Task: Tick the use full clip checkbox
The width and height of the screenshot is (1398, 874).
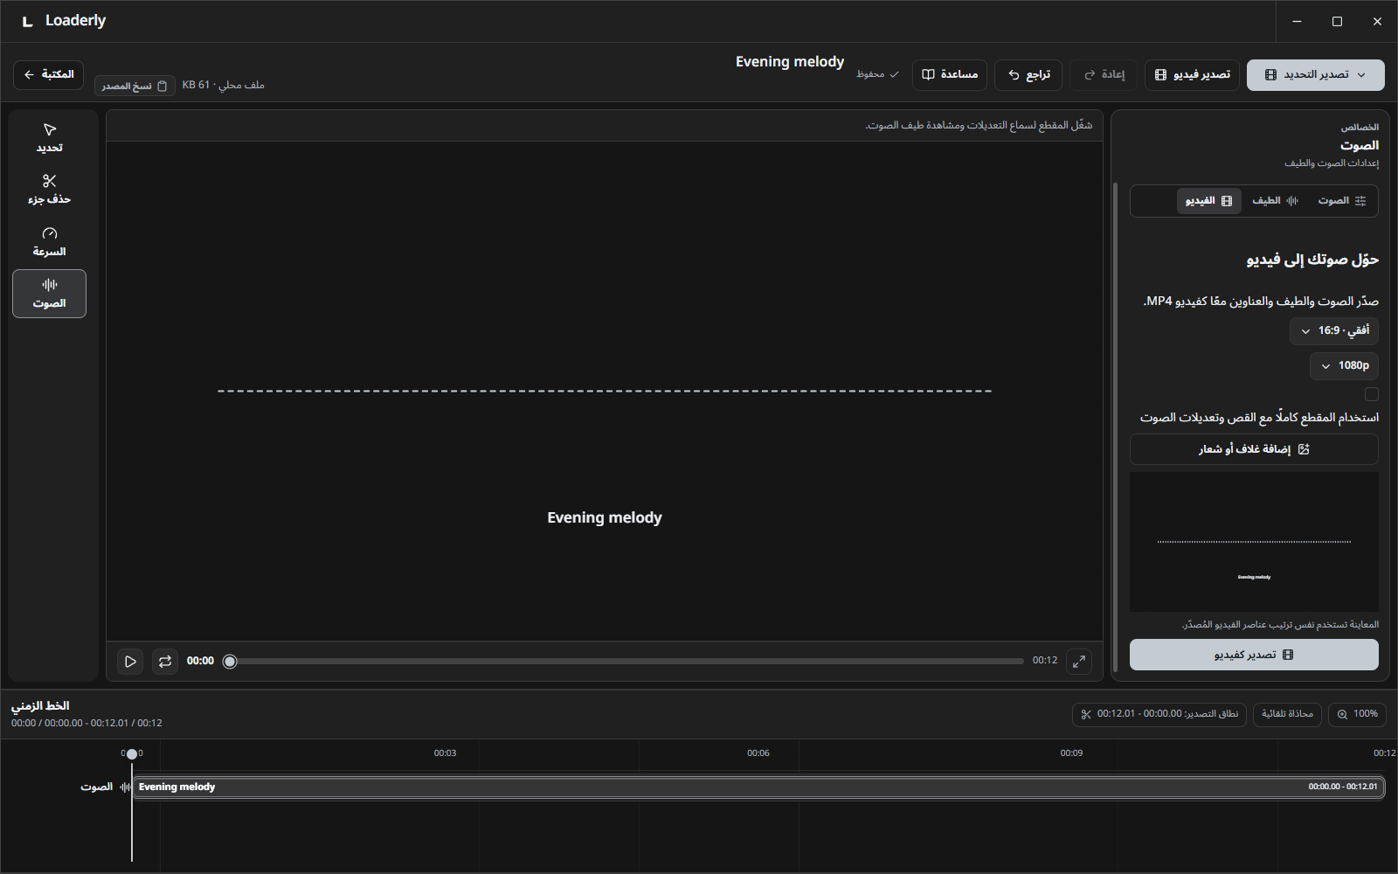Action: [1372, 394]
